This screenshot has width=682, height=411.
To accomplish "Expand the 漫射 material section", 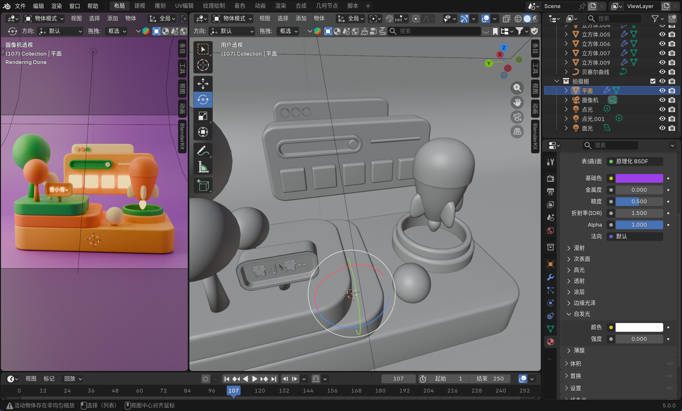I will [579, 248].
